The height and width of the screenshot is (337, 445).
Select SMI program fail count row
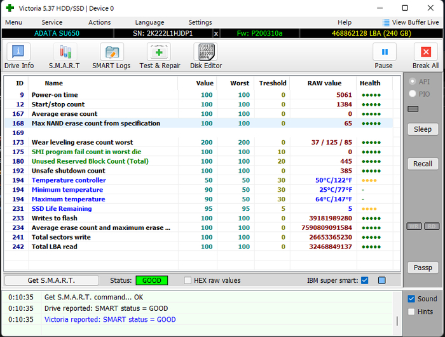point(198,152)
